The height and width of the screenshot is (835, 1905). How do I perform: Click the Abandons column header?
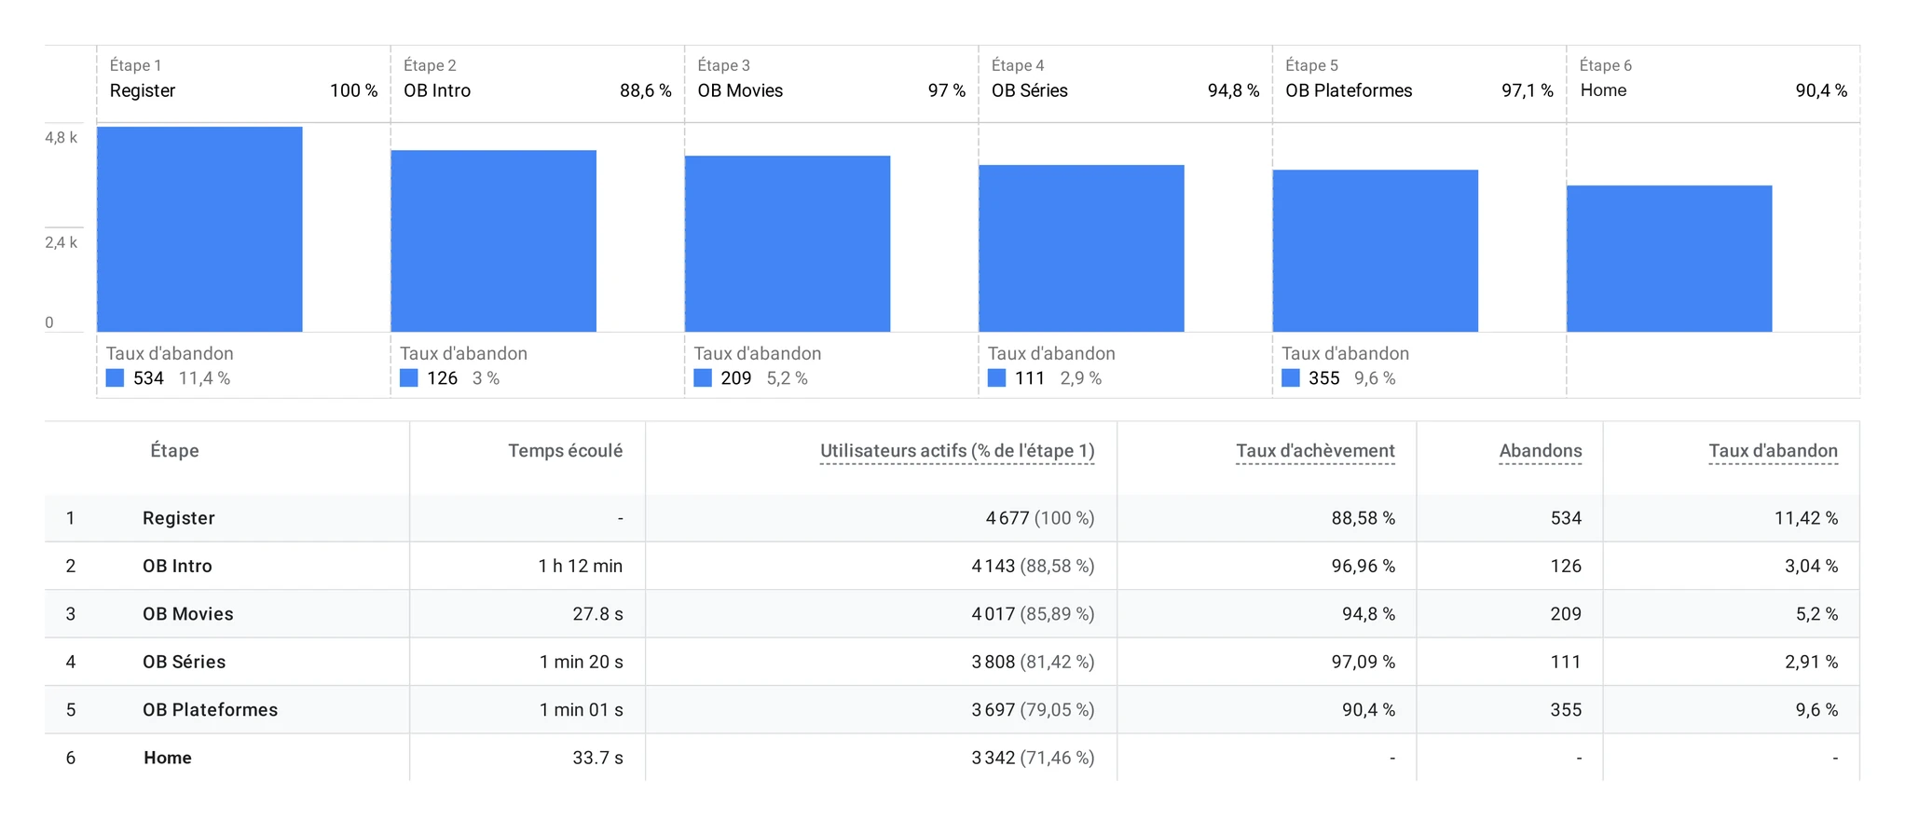(1541, 451)
